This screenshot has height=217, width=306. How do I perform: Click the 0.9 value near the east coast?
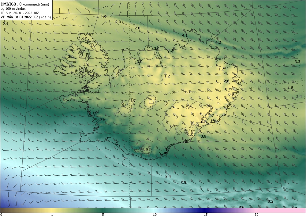tap(231, 95)
